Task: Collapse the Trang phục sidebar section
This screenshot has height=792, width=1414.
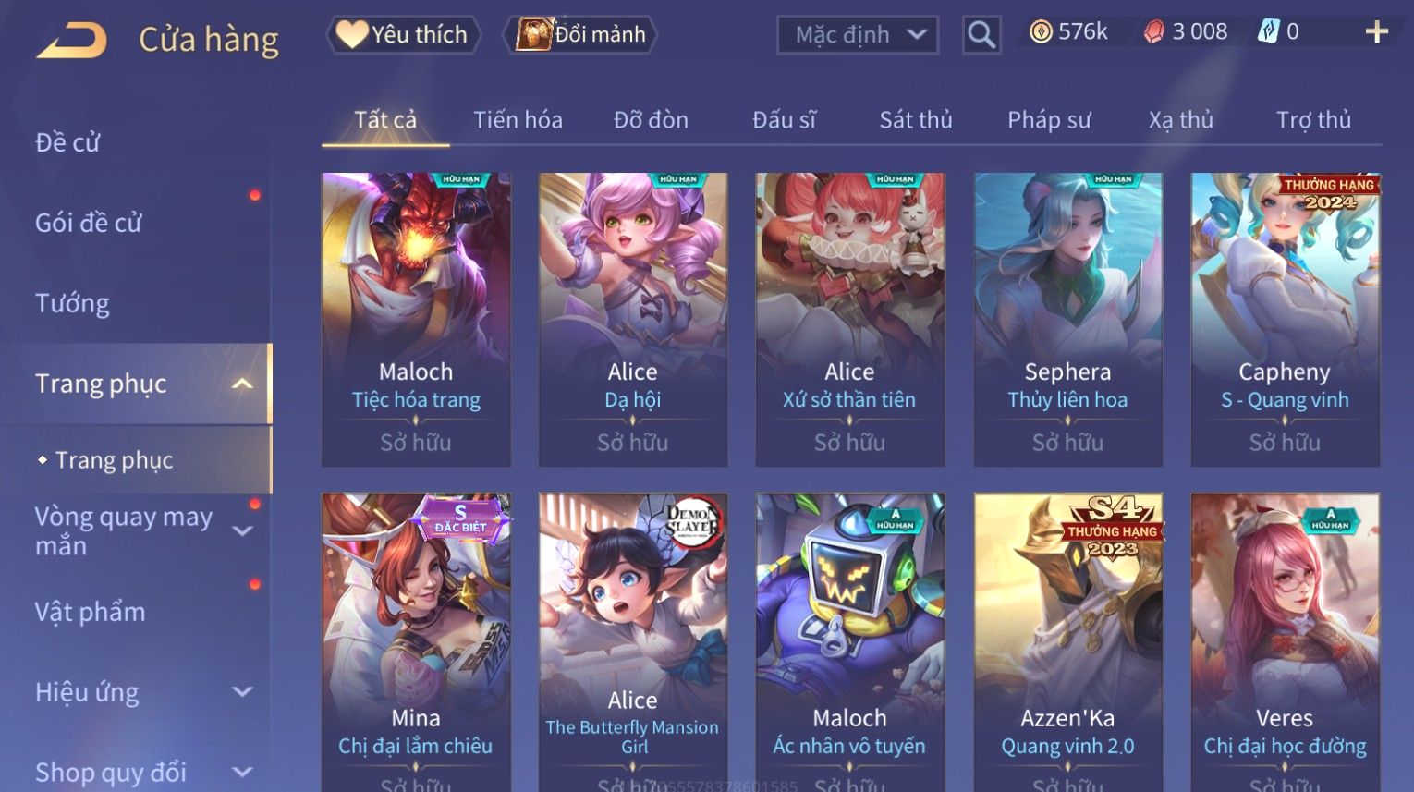Action: click(x=241, y=384)
